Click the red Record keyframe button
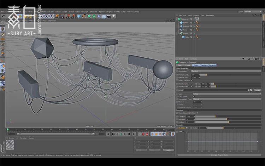Screen dimensions: 265x166 tap(143, 134)
